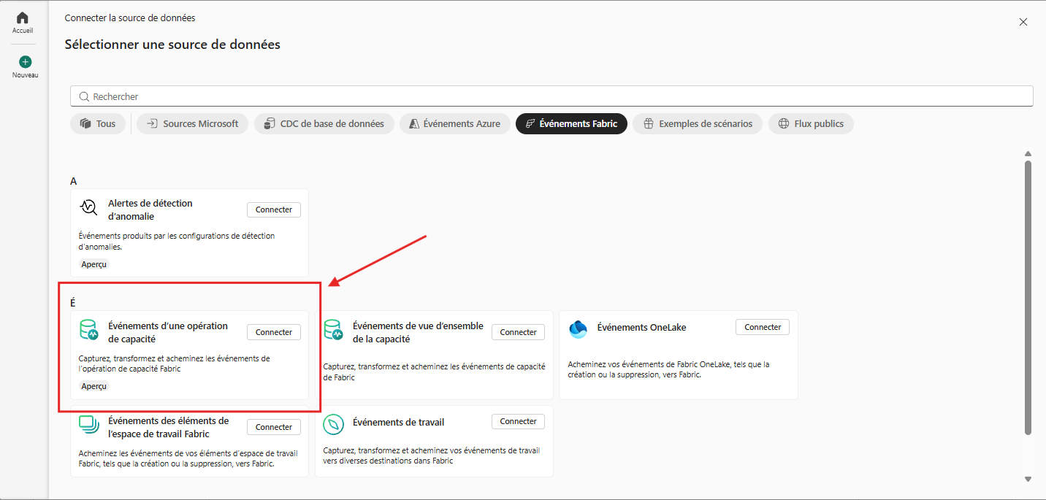Select the Sources Microsoft filter
Screen dimensions: 1046x500
pyautogui.click(x=193, y=123)
